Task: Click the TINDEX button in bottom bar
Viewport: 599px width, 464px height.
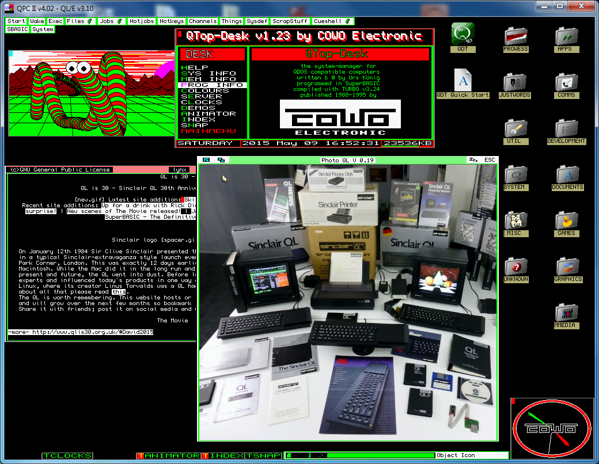Action: coord(223,455)
